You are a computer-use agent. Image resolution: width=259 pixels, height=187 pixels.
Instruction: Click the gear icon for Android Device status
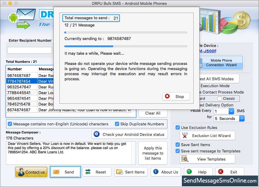click(97, 134)
